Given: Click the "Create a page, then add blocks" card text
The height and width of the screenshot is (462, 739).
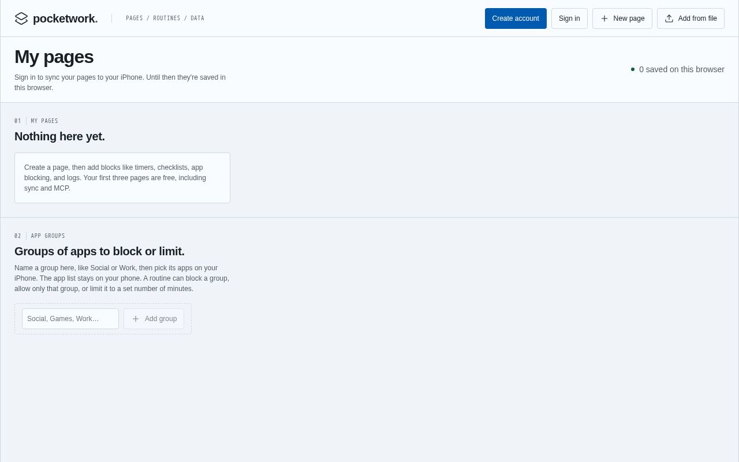Looking at the screenshot, I should point(115,178).
